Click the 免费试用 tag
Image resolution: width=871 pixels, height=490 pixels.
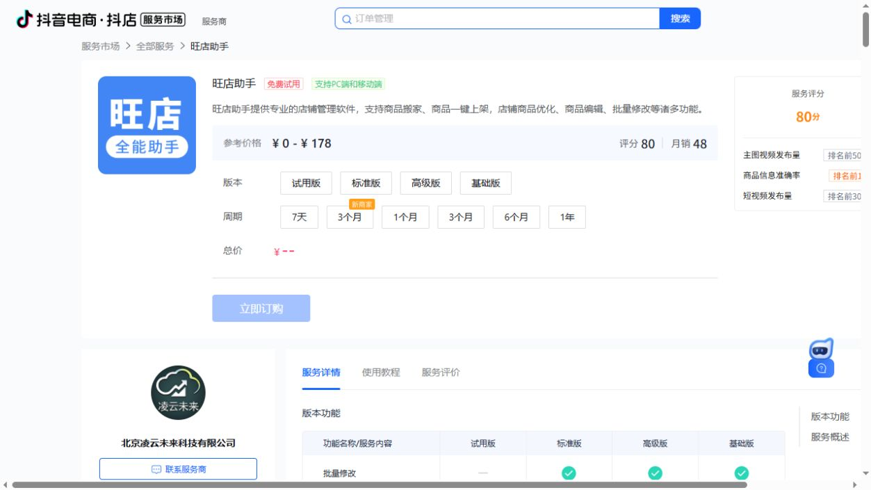(284, 84)
